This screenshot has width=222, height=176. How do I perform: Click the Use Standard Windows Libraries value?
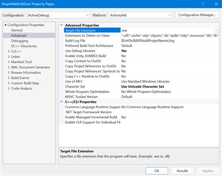145,81
